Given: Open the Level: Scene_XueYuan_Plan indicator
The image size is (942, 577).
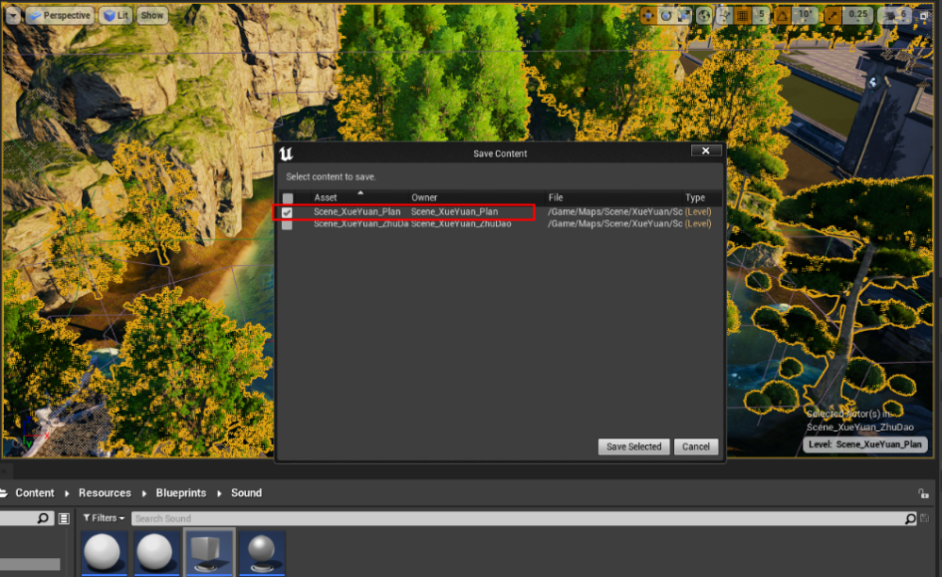Looking at the screenshot, I should point(865,444).
